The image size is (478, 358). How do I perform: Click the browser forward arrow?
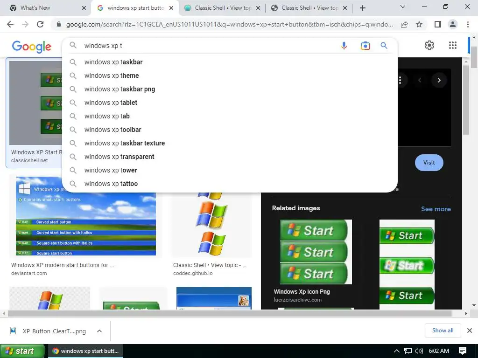(x=25, y=24)
